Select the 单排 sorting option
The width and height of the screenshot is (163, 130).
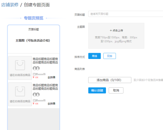tap(95, 56)
